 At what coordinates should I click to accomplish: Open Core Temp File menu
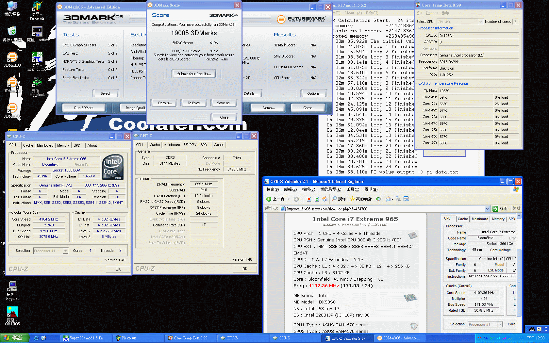click(x=419, y=13)
